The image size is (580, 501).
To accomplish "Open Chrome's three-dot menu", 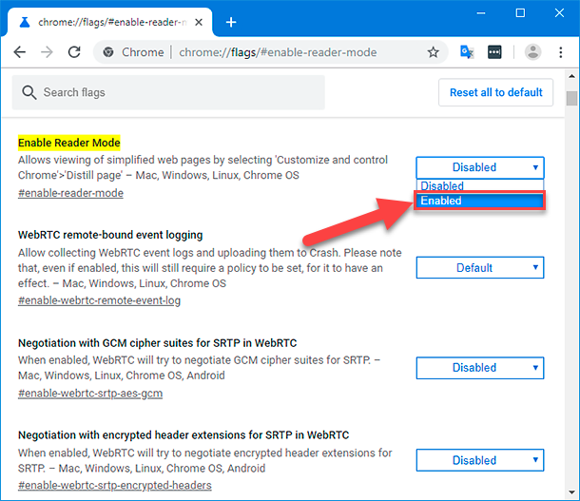I will (560, 52).
